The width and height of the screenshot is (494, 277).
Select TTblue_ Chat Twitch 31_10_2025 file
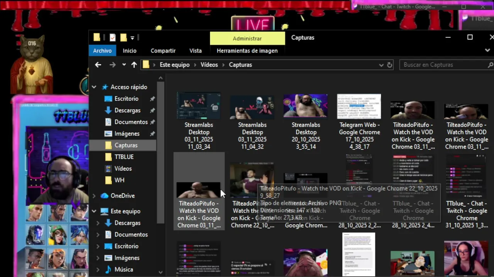click(467, 192)
